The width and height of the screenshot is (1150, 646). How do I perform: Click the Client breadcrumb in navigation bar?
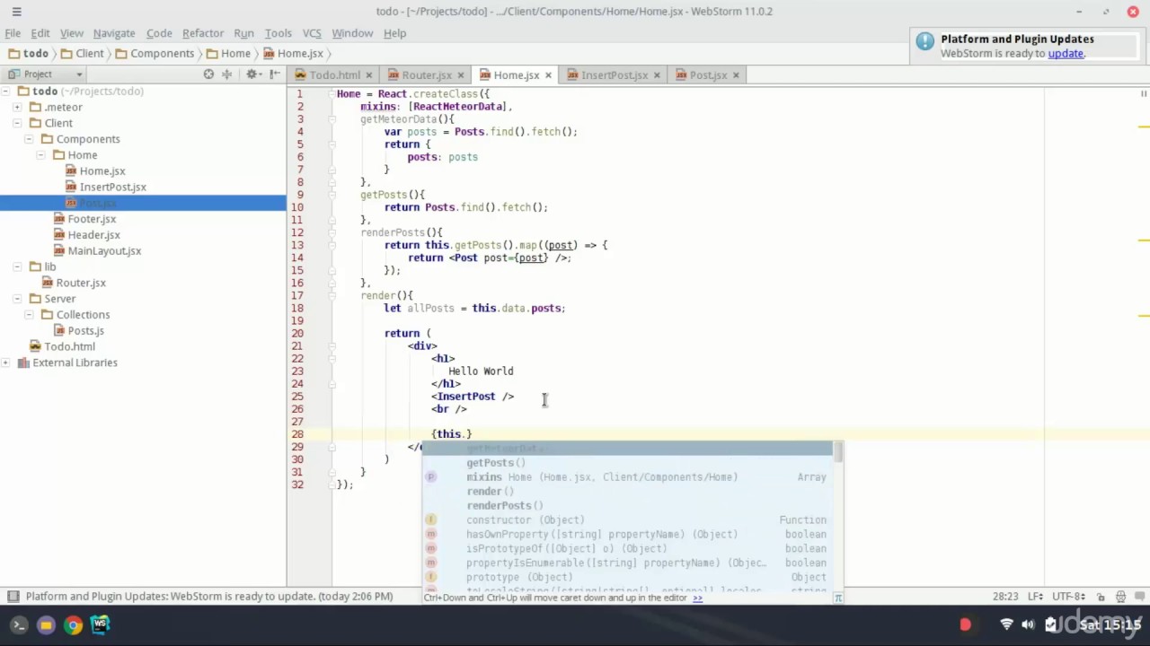coord(83,54)
